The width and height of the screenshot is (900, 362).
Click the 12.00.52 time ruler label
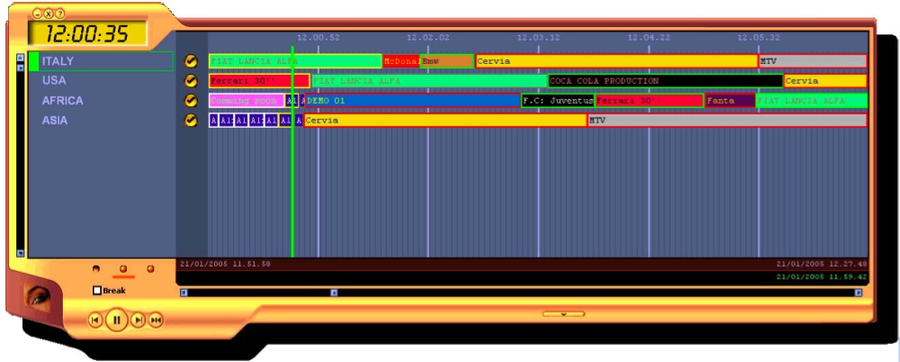318,38
